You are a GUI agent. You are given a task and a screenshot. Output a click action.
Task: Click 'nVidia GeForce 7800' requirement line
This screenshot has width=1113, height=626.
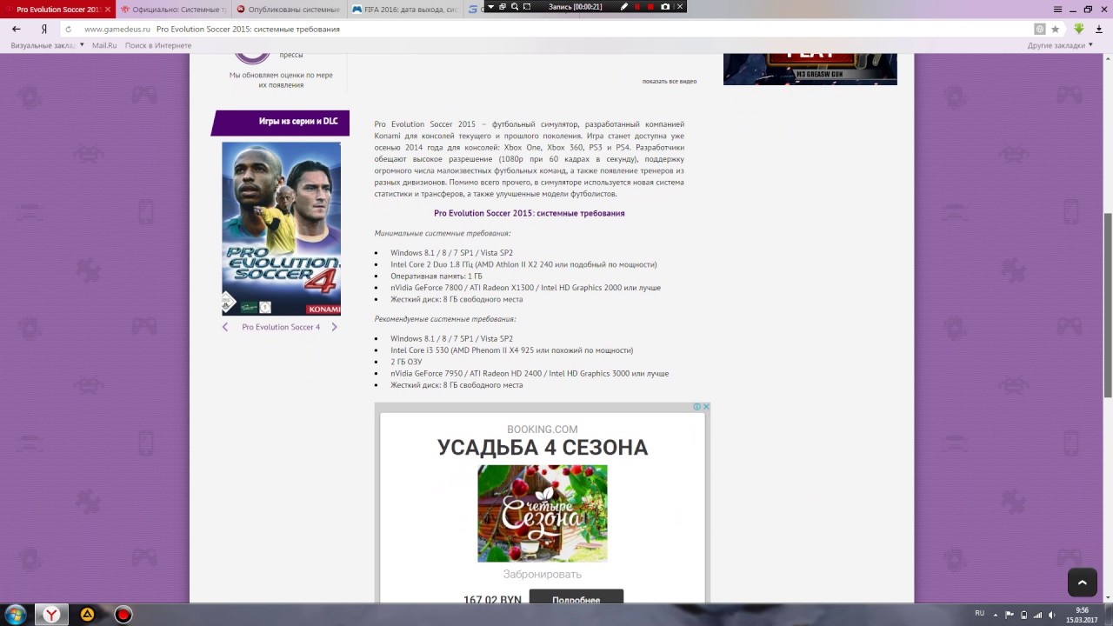tap(526, 288)
